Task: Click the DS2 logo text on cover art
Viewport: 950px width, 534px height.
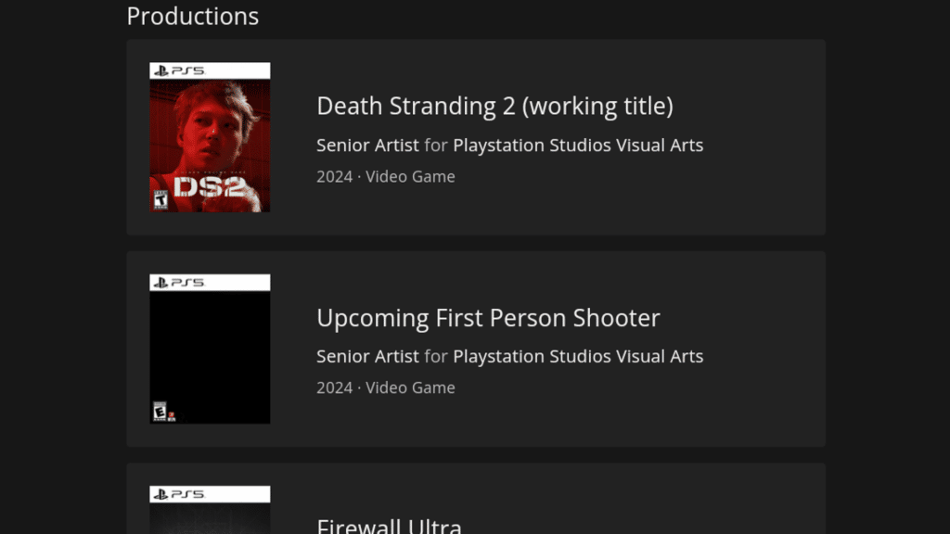Action: (209, 187)
